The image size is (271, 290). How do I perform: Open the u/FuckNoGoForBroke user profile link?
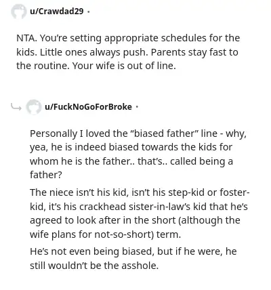coord(88,106)
